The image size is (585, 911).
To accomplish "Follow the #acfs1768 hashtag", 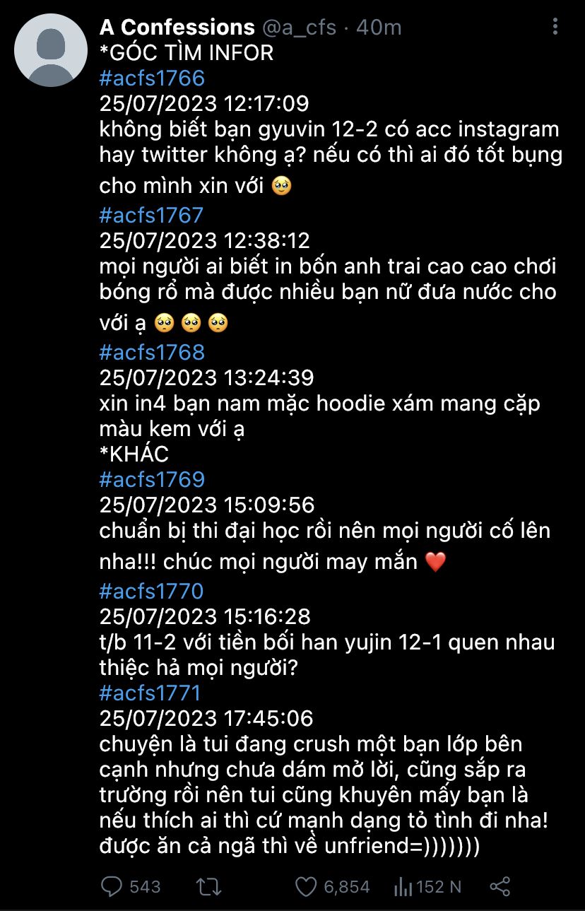I will (152, 352).
